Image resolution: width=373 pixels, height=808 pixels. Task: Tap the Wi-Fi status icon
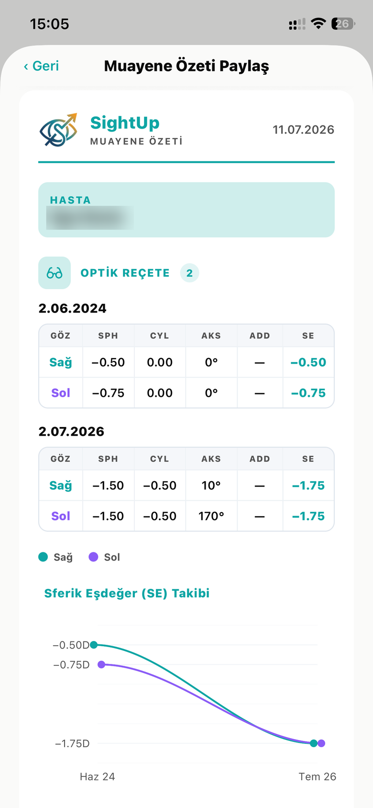(318, 23)
